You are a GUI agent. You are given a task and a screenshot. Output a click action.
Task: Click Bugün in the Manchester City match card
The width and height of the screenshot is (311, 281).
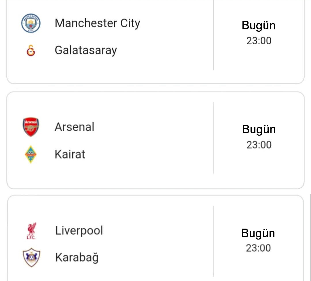coord(259,25)
